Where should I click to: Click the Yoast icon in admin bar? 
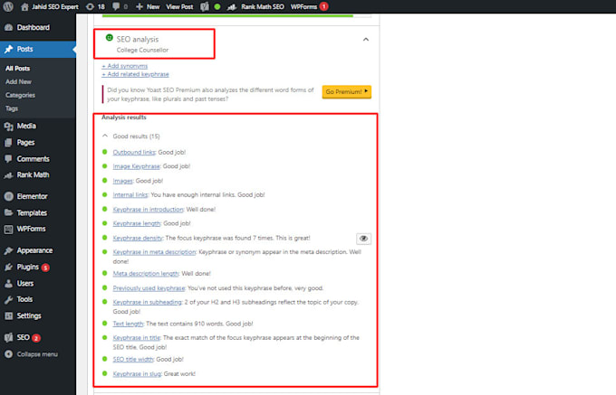205,6
